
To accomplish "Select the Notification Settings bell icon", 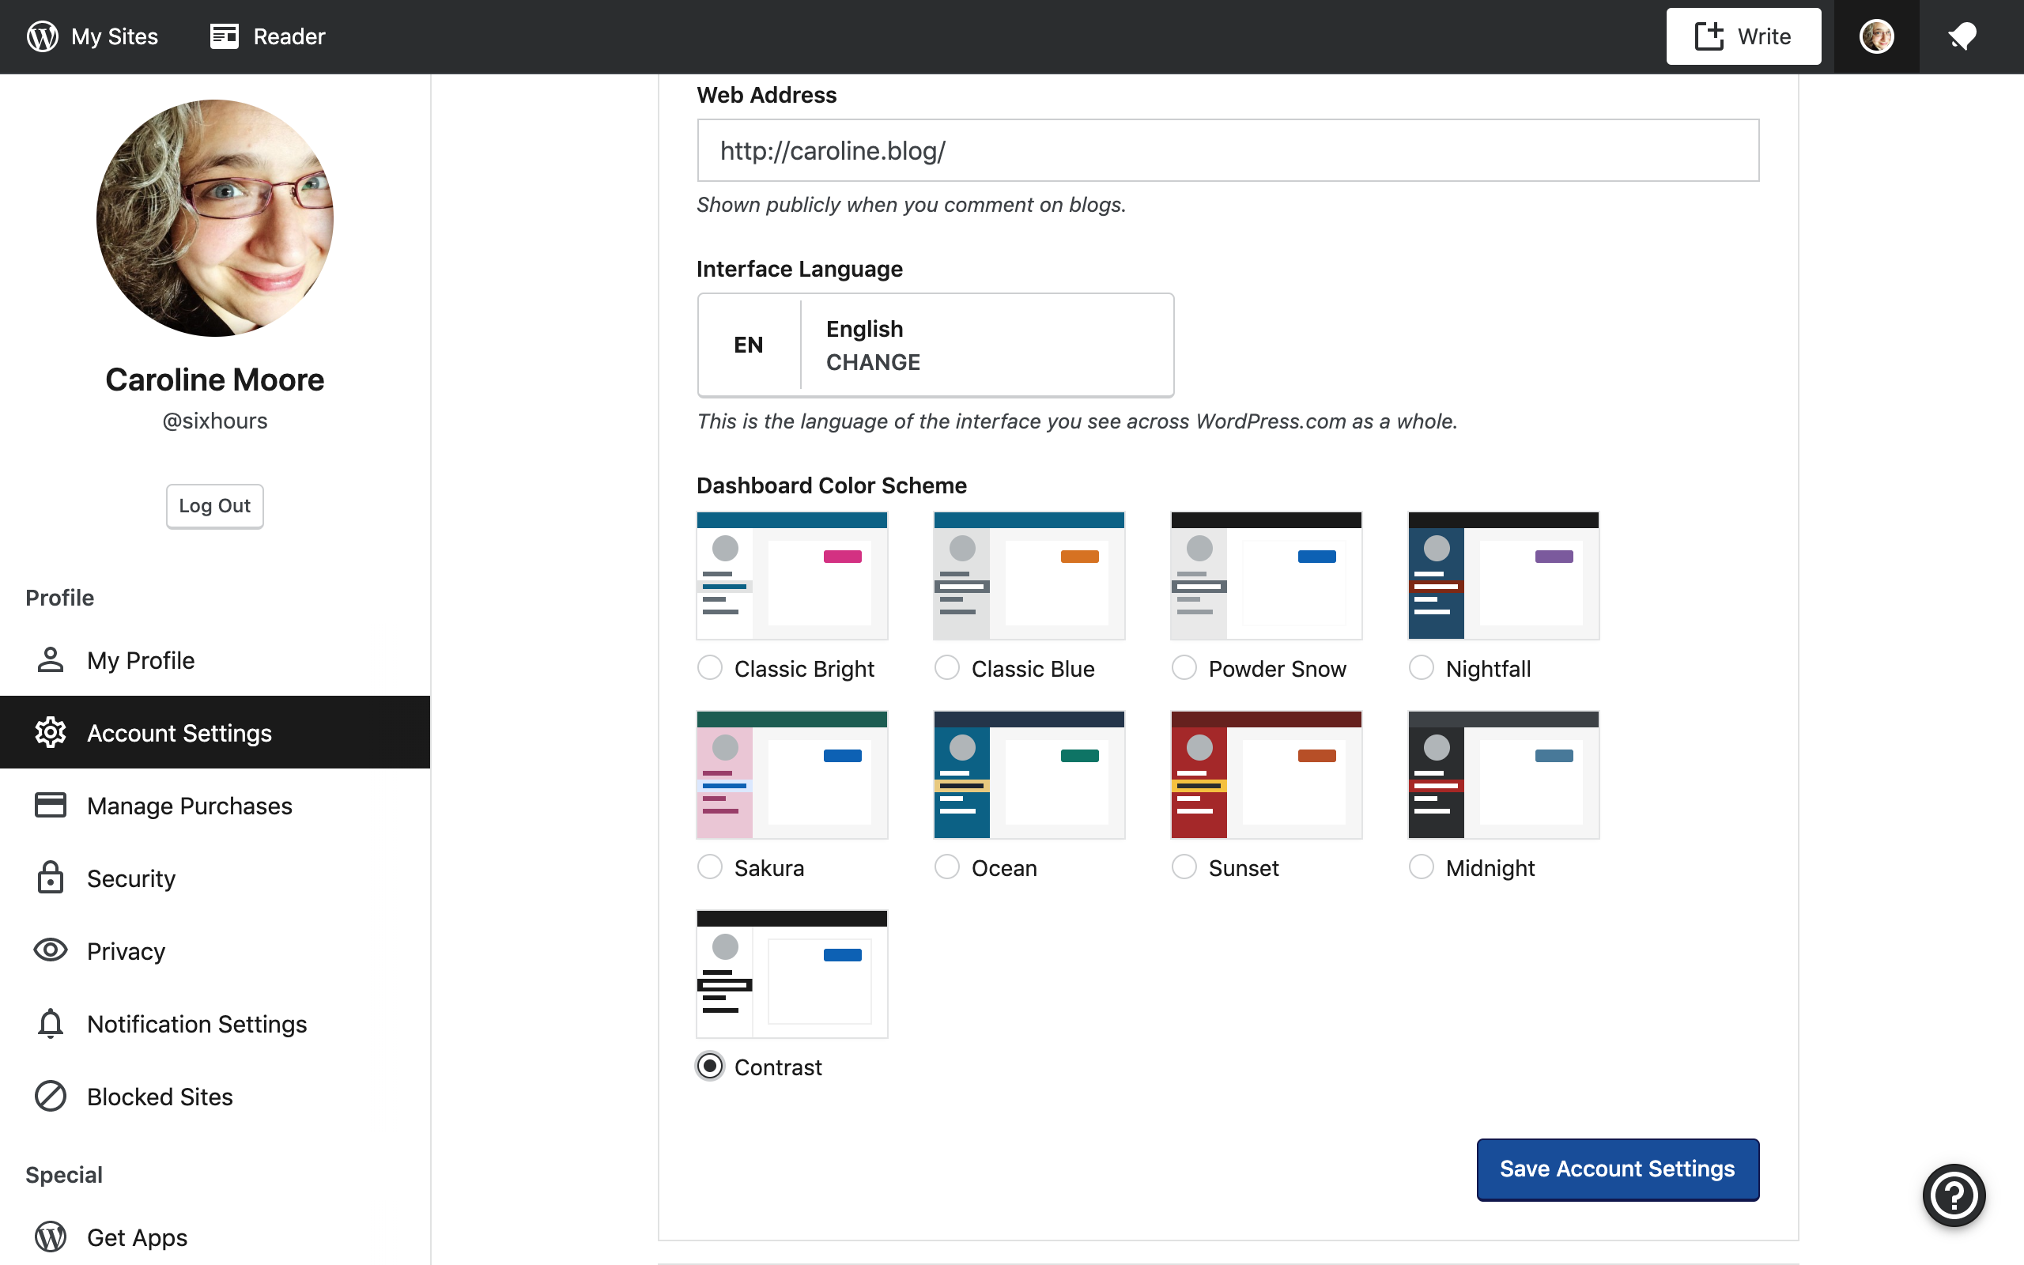I will point(51,1023).
